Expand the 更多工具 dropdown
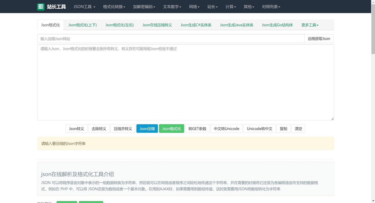This screenshot has width=375, height=203. [x=309, y=25]
